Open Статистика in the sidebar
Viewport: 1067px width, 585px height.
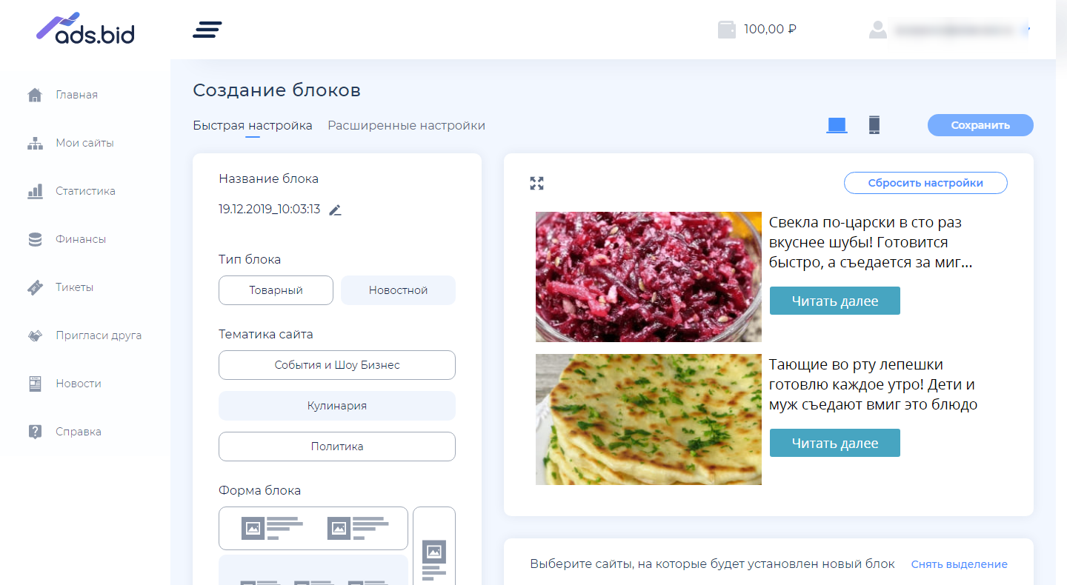pos(85,191)
